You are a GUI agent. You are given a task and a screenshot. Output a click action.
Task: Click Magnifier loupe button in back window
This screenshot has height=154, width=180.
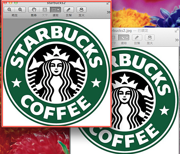coord(150,37)
